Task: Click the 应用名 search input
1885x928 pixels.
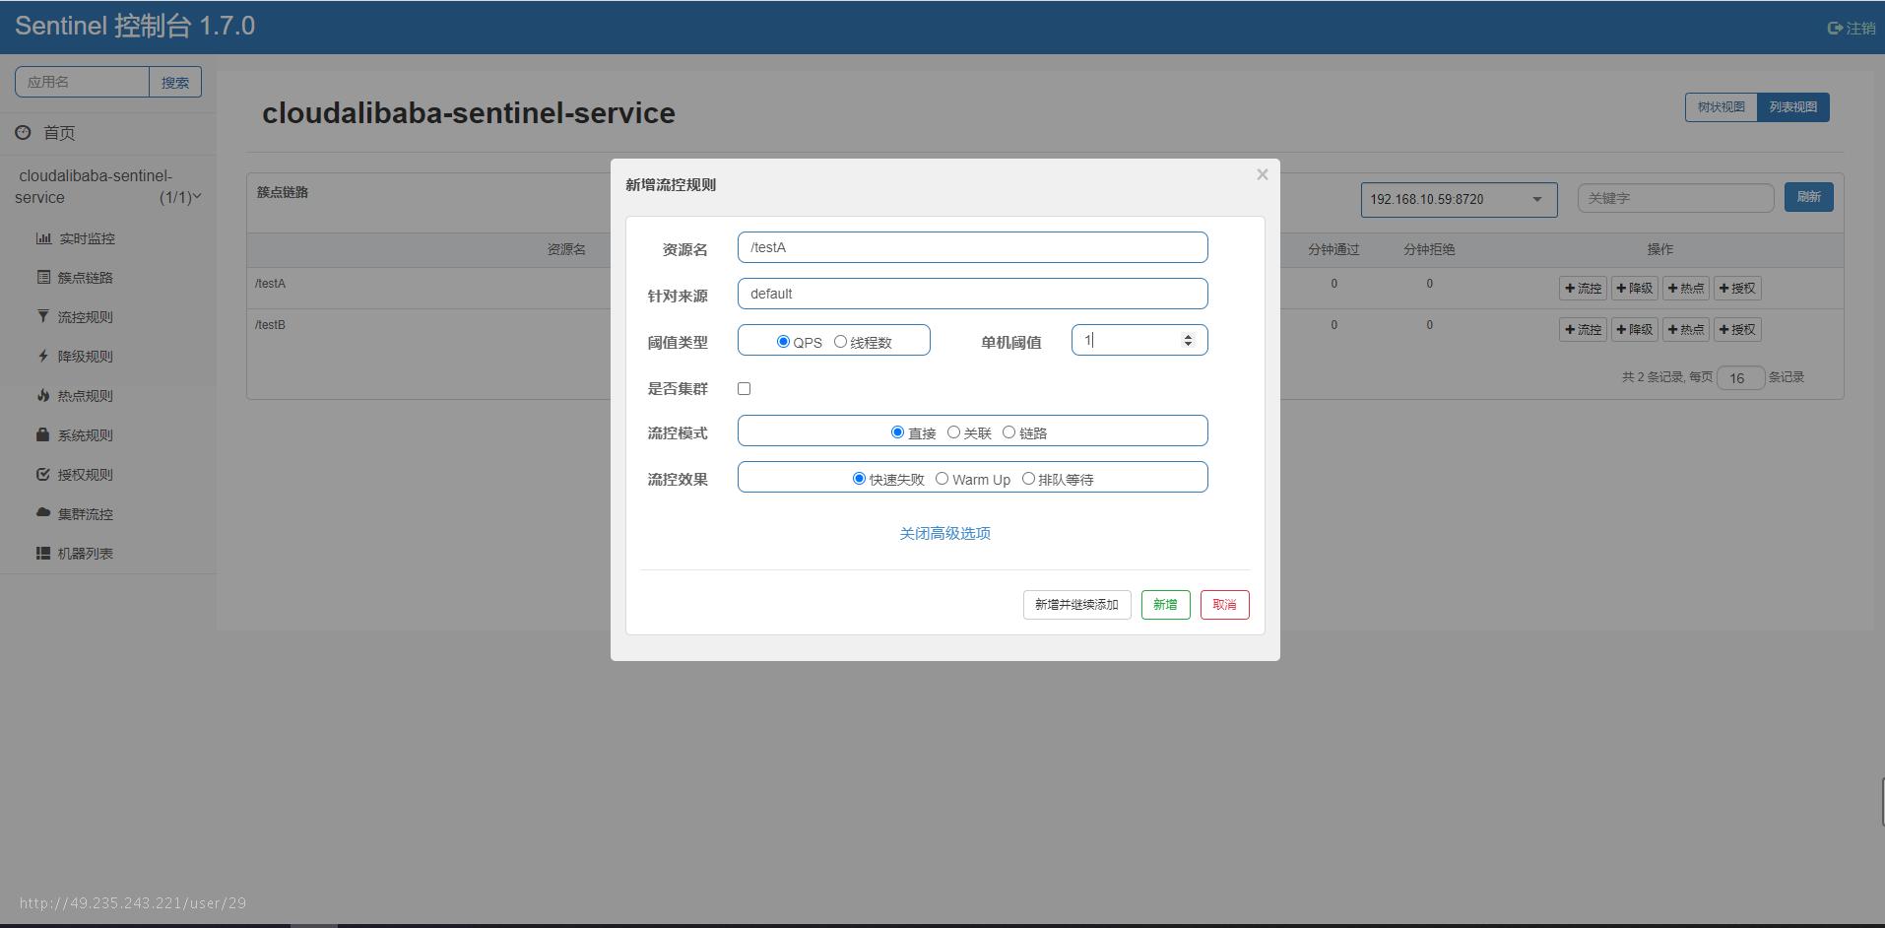Action: point(82,82)
